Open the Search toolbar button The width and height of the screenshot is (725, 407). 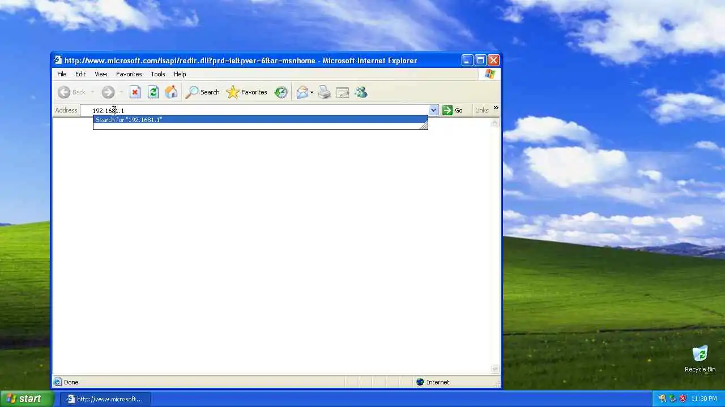tap(203, 92)
